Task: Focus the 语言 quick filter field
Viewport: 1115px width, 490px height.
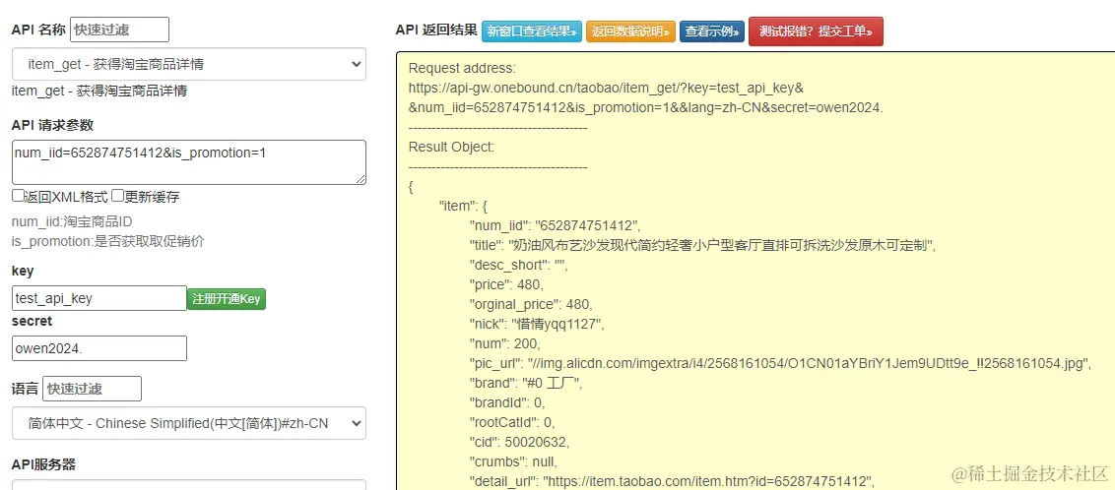Action: (92, 389)
